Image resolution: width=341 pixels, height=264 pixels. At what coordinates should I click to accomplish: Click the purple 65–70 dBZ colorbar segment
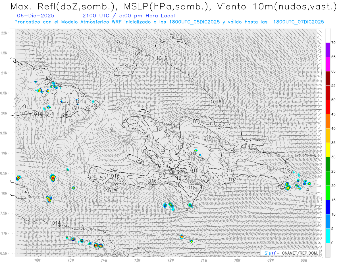pyautogui.click(x=328, y=50)
